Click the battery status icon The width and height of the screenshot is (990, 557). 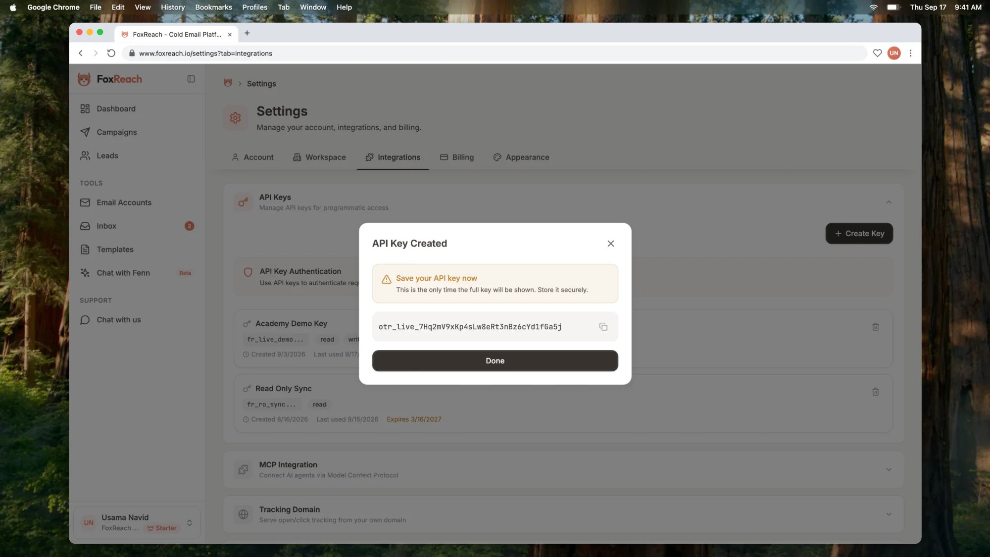[893, 7]
